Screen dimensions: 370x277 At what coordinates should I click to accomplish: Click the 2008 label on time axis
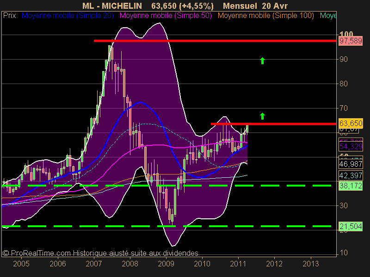pos(130,264)
